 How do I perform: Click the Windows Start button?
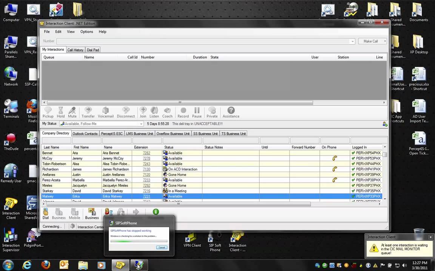pyautogui.click(x=8, y=265)
